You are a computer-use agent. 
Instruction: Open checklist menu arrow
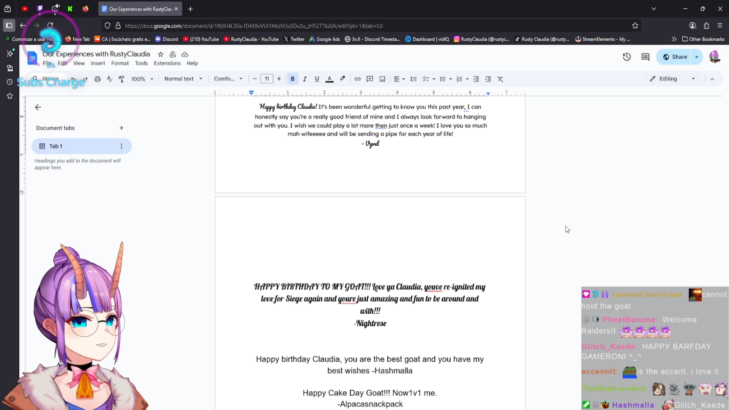(434, 79)
